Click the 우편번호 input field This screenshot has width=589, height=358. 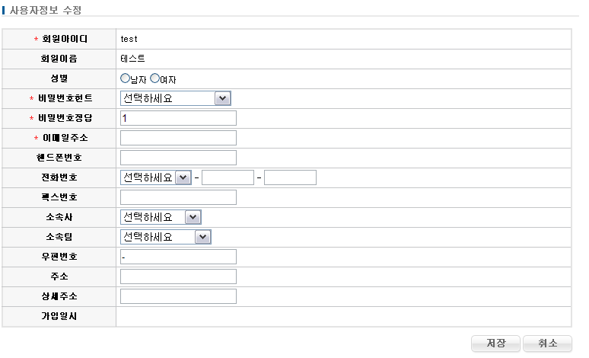tap(178, 257)
